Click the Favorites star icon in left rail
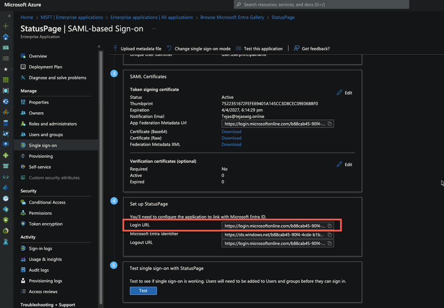The image size is (444, 308). tap(6, 69)
